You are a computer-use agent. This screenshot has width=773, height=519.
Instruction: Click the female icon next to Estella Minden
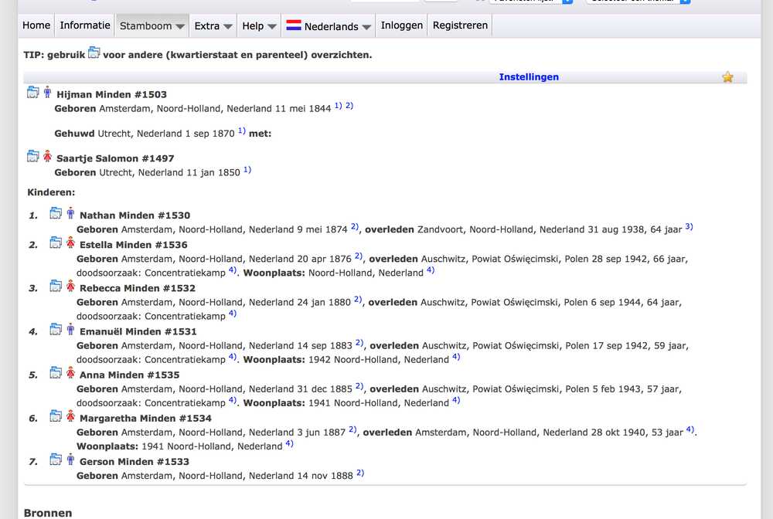point(70,243)
